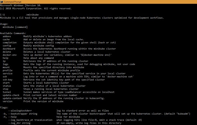Click the Command Prompt title bar icon
Screen dimensions: 197x125
(x=1, y=2)
